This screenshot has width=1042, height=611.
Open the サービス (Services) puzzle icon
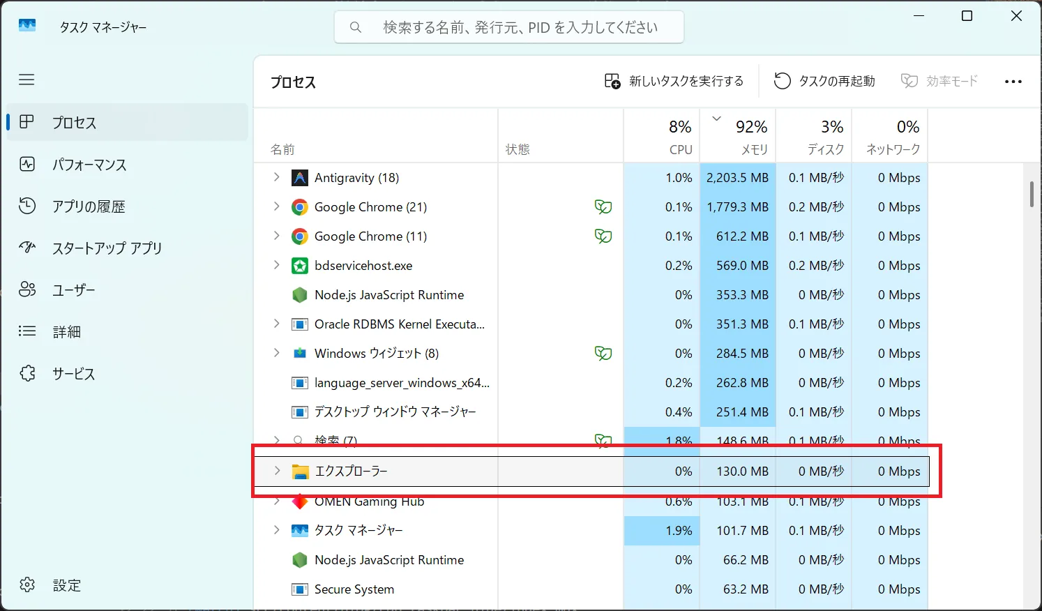click(27, 373)
